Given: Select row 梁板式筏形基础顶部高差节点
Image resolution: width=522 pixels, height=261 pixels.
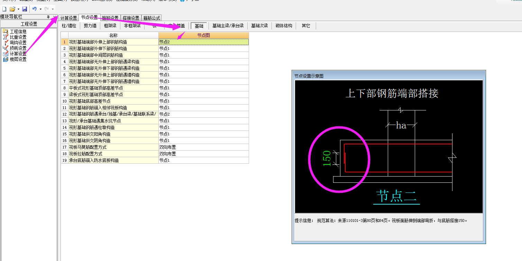Looking at the screenshot, I should click(x=113, y=94).
